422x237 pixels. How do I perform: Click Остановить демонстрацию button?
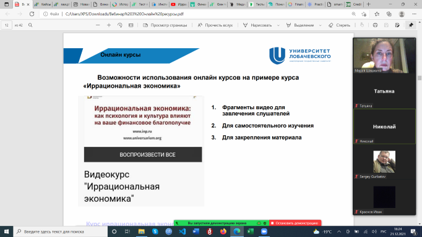pos(295,223)
